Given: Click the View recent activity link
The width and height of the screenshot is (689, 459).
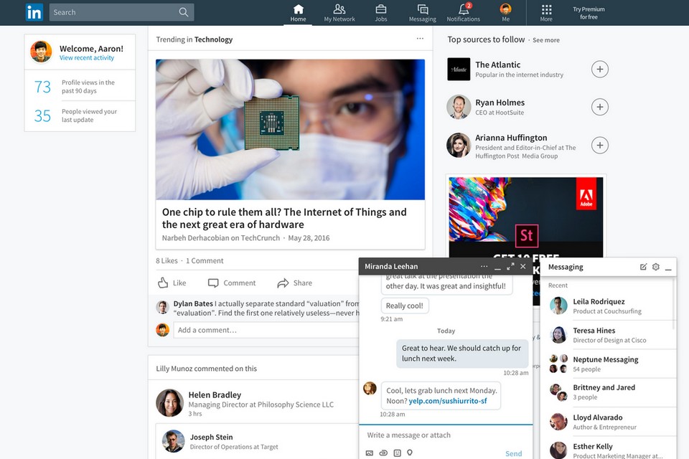Looking at the screenshot, I should point(87,58).
